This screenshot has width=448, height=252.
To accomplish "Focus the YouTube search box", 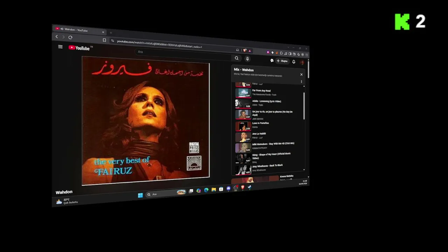I will point(184,55).
